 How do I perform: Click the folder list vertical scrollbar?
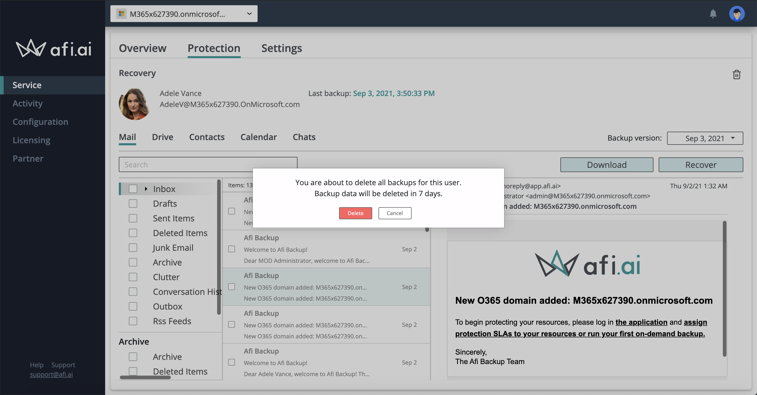coord(219,247)
